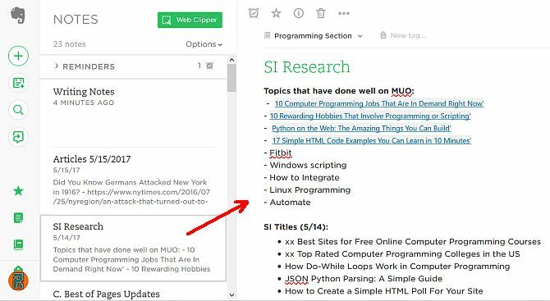Click 'xx Best Sites for Free Online' bullet
The width and height of the screenshot is (550, 301).
pyautogui.click(x=413, y=242)
